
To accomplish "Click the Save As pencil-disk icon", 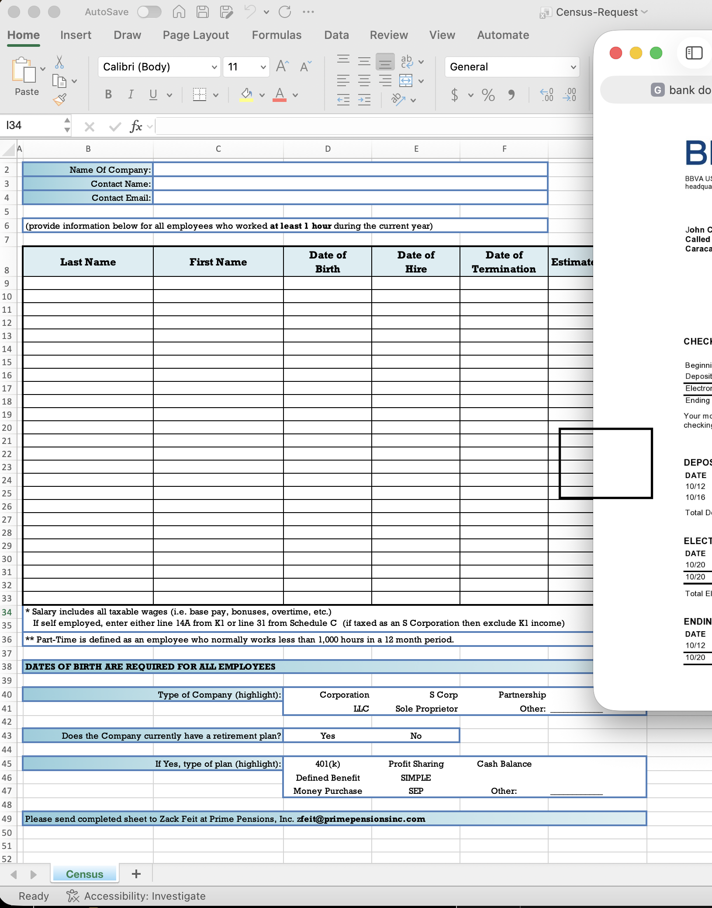I will (226, 12).
